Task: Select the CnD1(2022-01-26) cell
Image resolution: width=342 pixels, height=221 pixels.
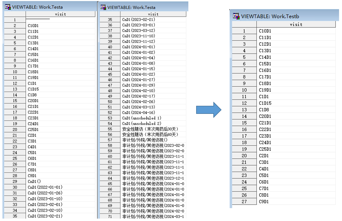Action: 61,193
